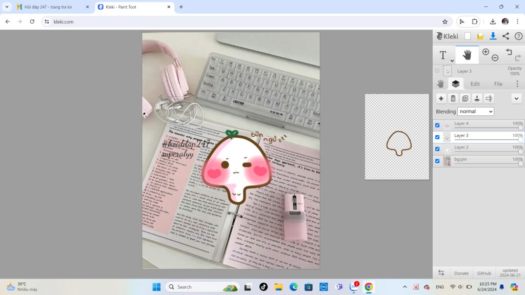This screenshot has width=525, height=295.
Task: Open the Kleki logo home link
Action: pos(447,36)
